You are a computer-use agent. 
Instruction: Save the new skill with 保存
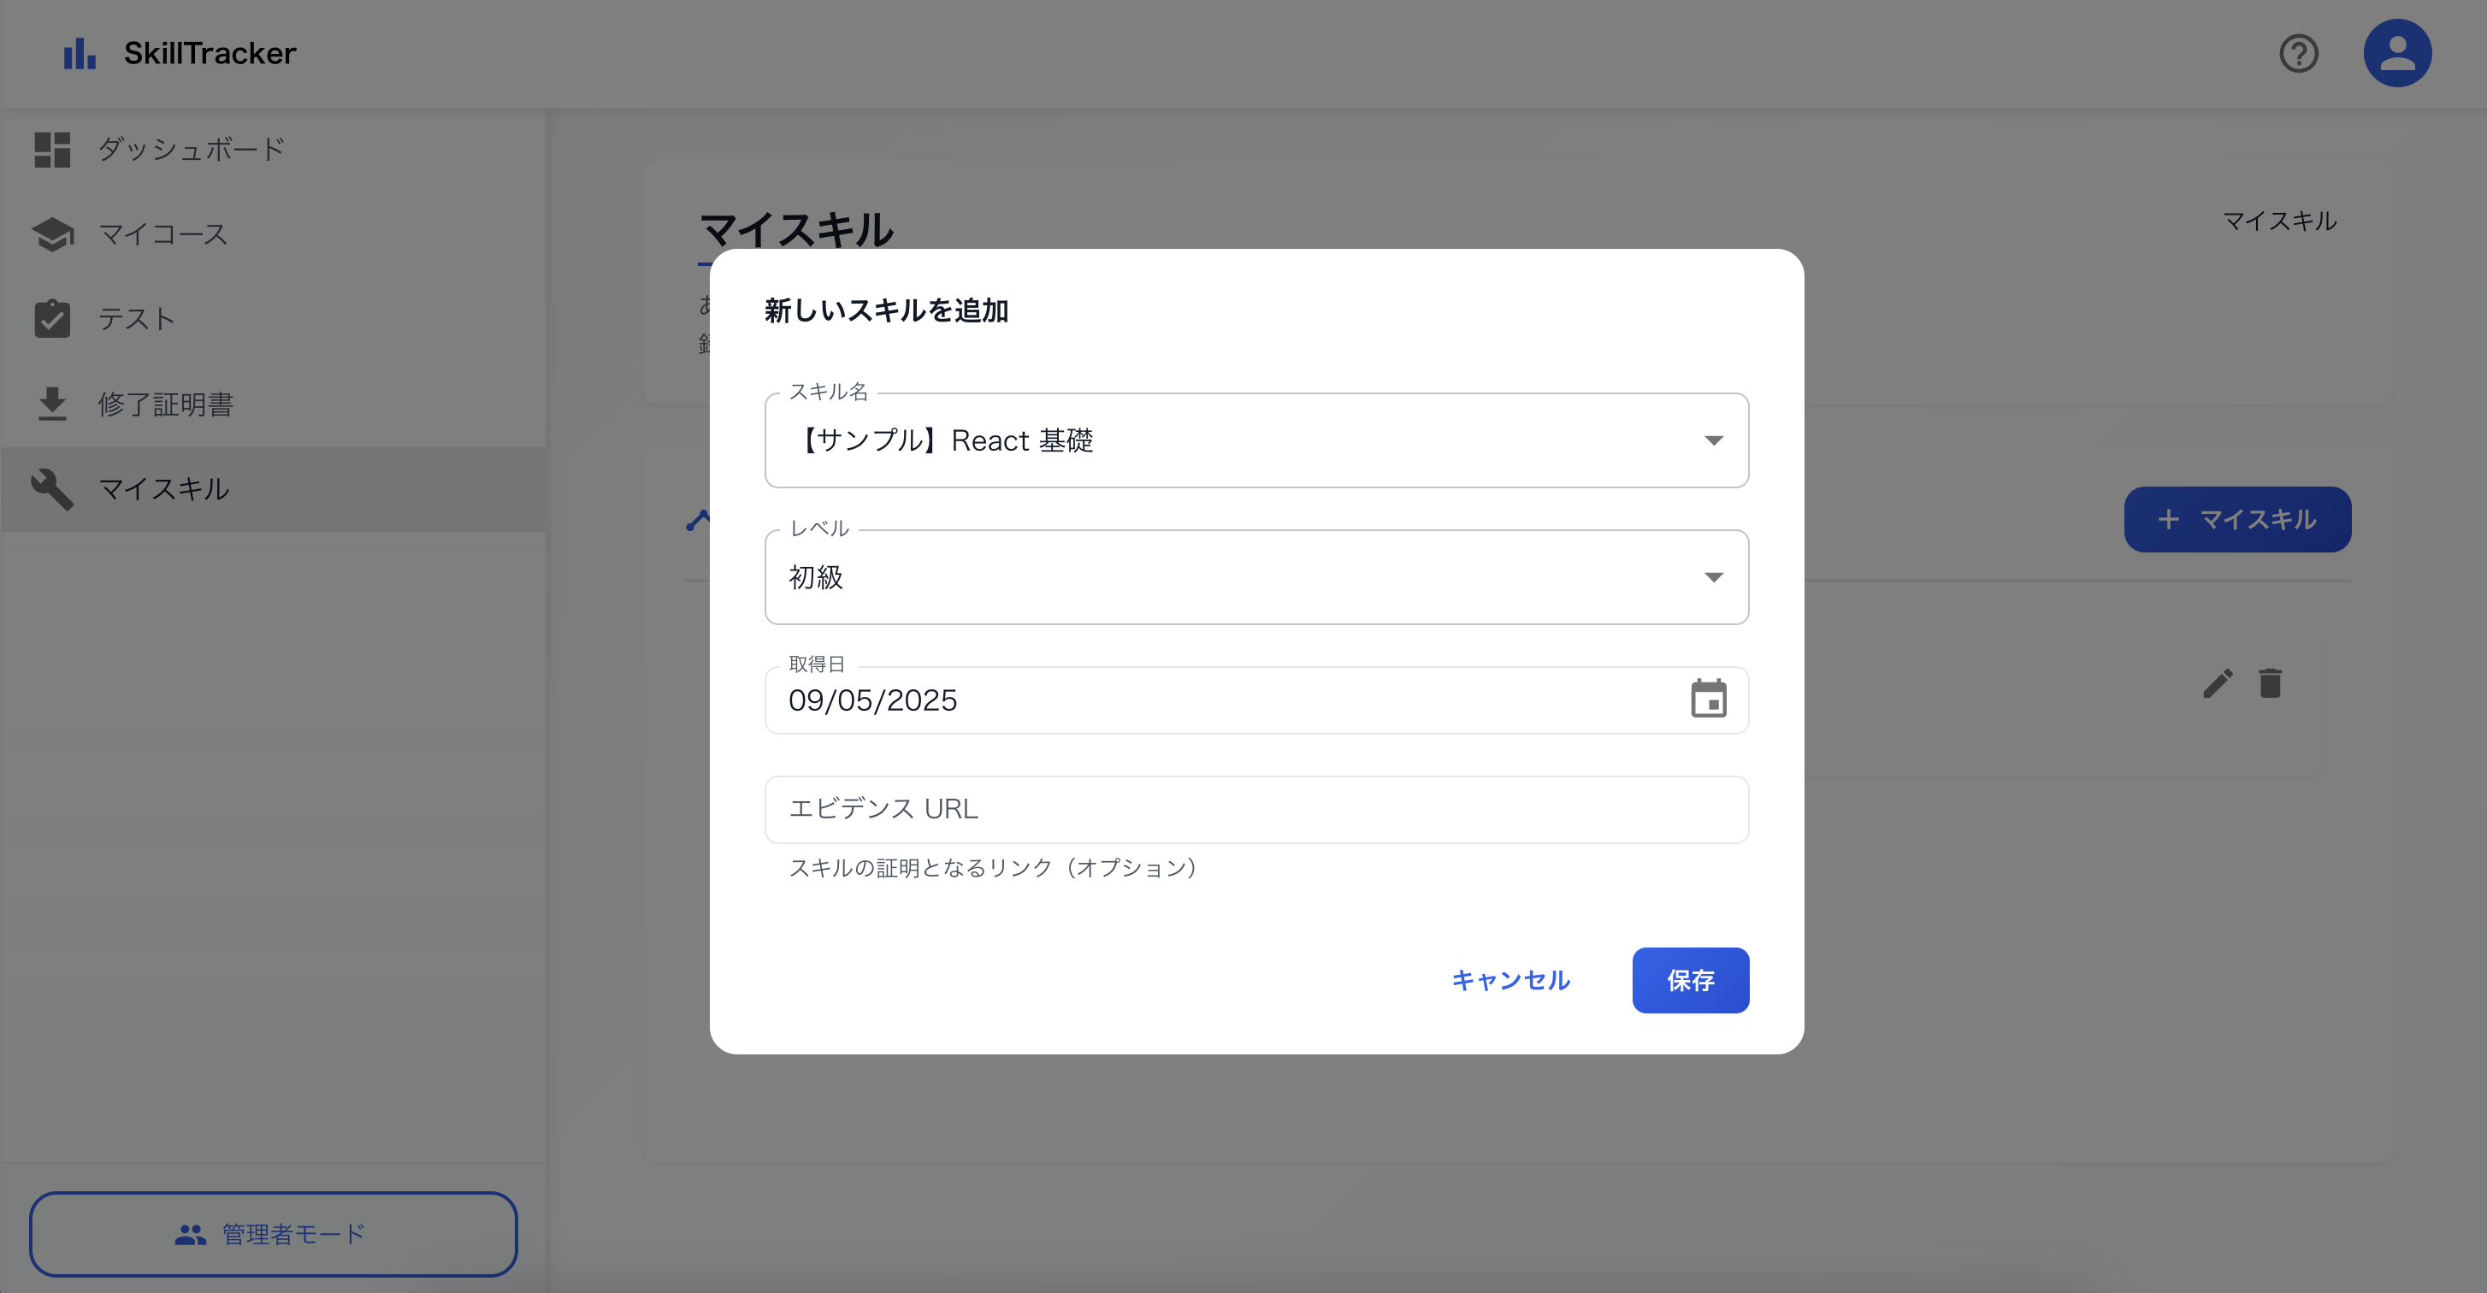coord(1690,980)
